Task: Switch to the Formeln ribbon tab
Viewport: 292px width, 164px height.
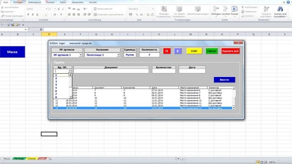Action: 51,2
